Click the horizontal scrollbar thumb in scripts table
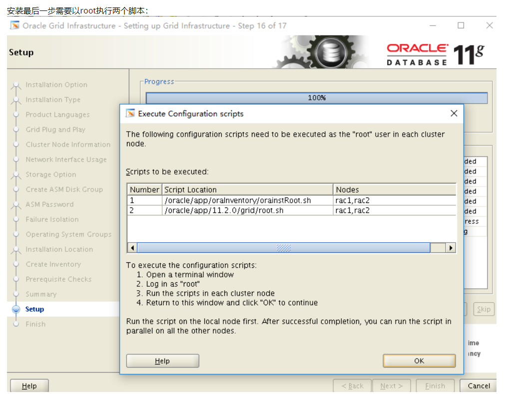Viewport: 506px width, 394px height. pos(284,248)
